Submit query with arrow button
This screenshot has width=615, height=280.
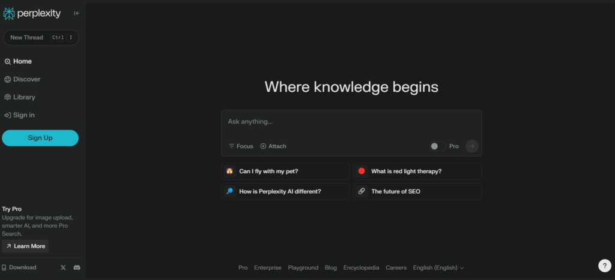(472, 146)
